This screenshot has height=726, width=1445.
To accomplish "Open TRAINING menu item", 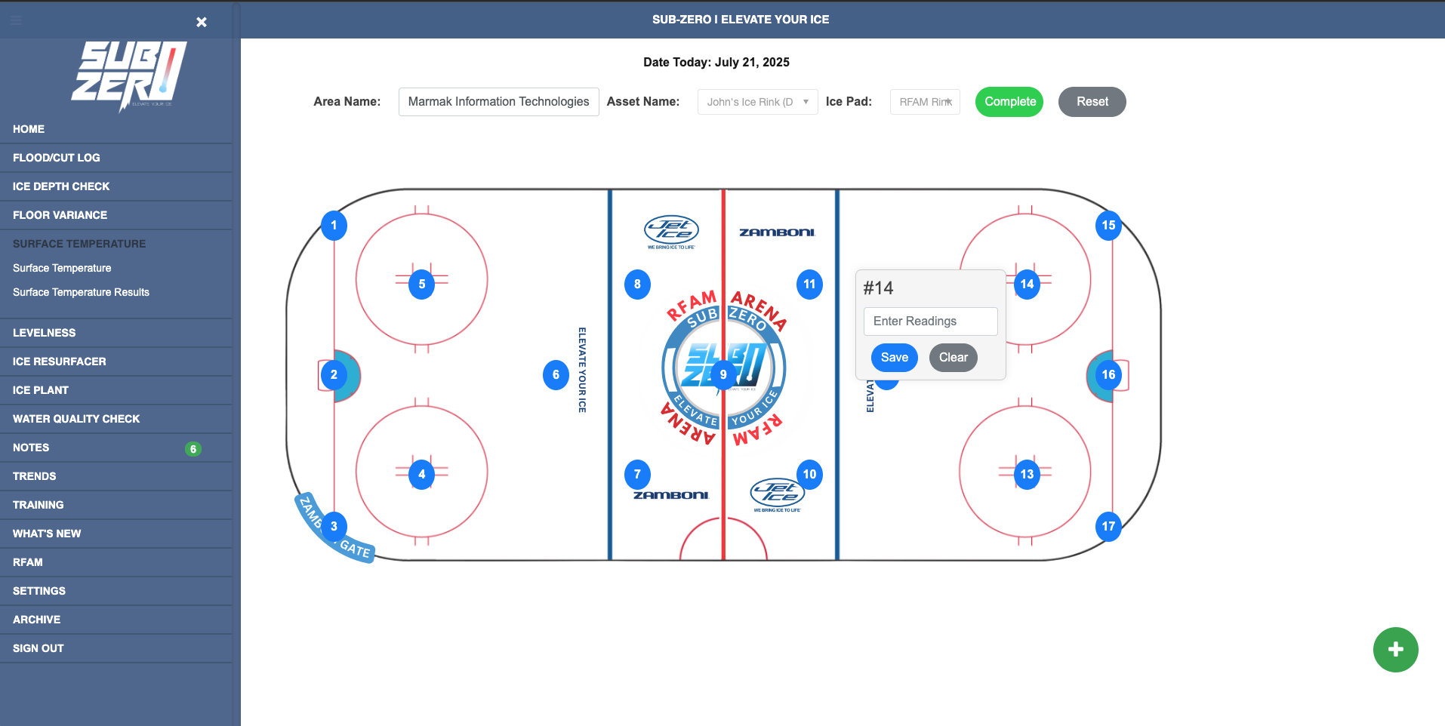I will pos(116,505).
